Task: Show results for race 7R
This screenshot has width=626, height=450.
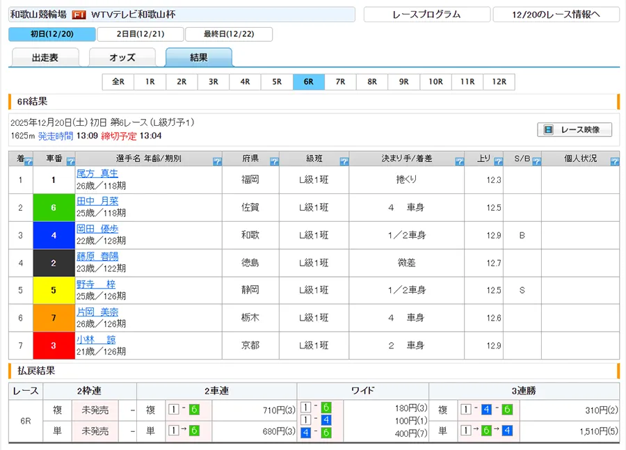Action: [x=340, y=81]
